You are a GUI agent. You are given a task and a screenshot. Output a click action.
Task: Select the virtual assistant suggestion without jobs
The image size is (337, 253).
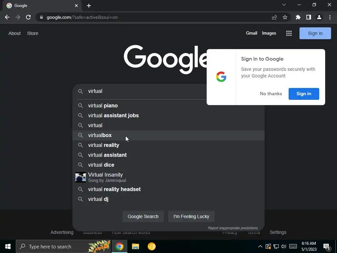click(x=168, y=155)
